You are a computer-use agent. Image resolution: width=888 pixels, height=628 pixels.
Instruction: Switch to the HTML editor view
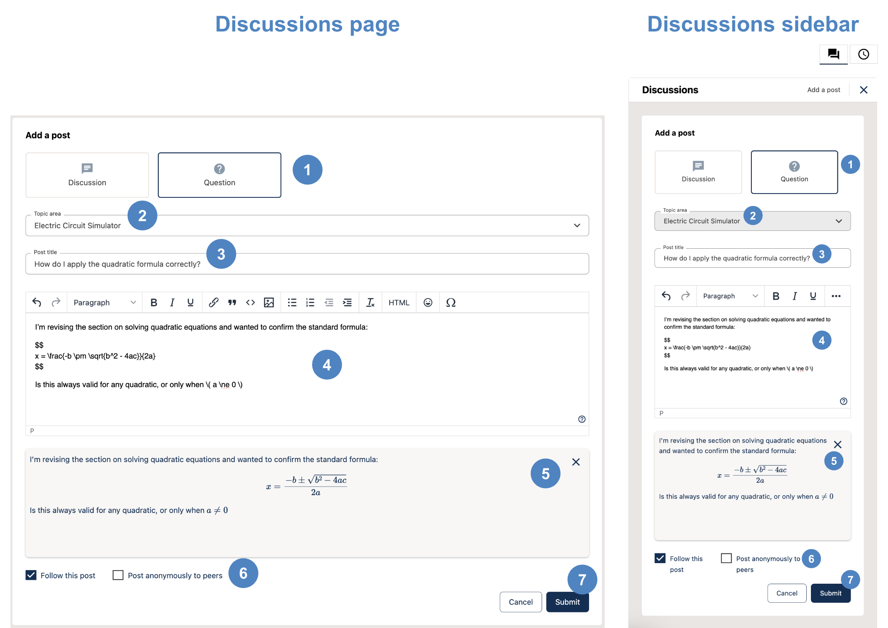point(399,302)
